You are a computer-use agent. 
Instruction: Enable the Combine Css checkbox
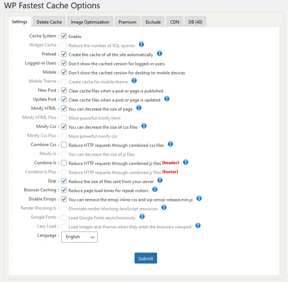click(64, 145)
